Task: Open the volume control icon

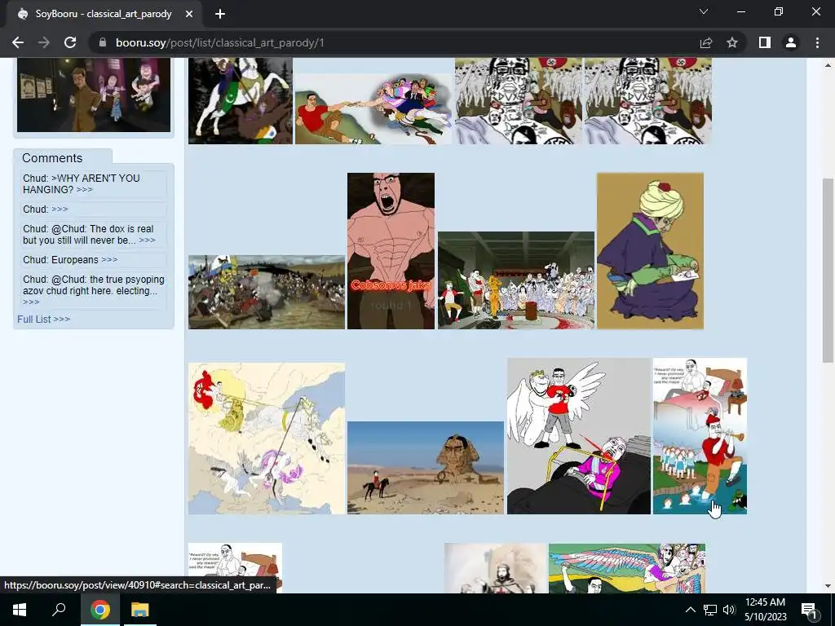Action: 728,610
